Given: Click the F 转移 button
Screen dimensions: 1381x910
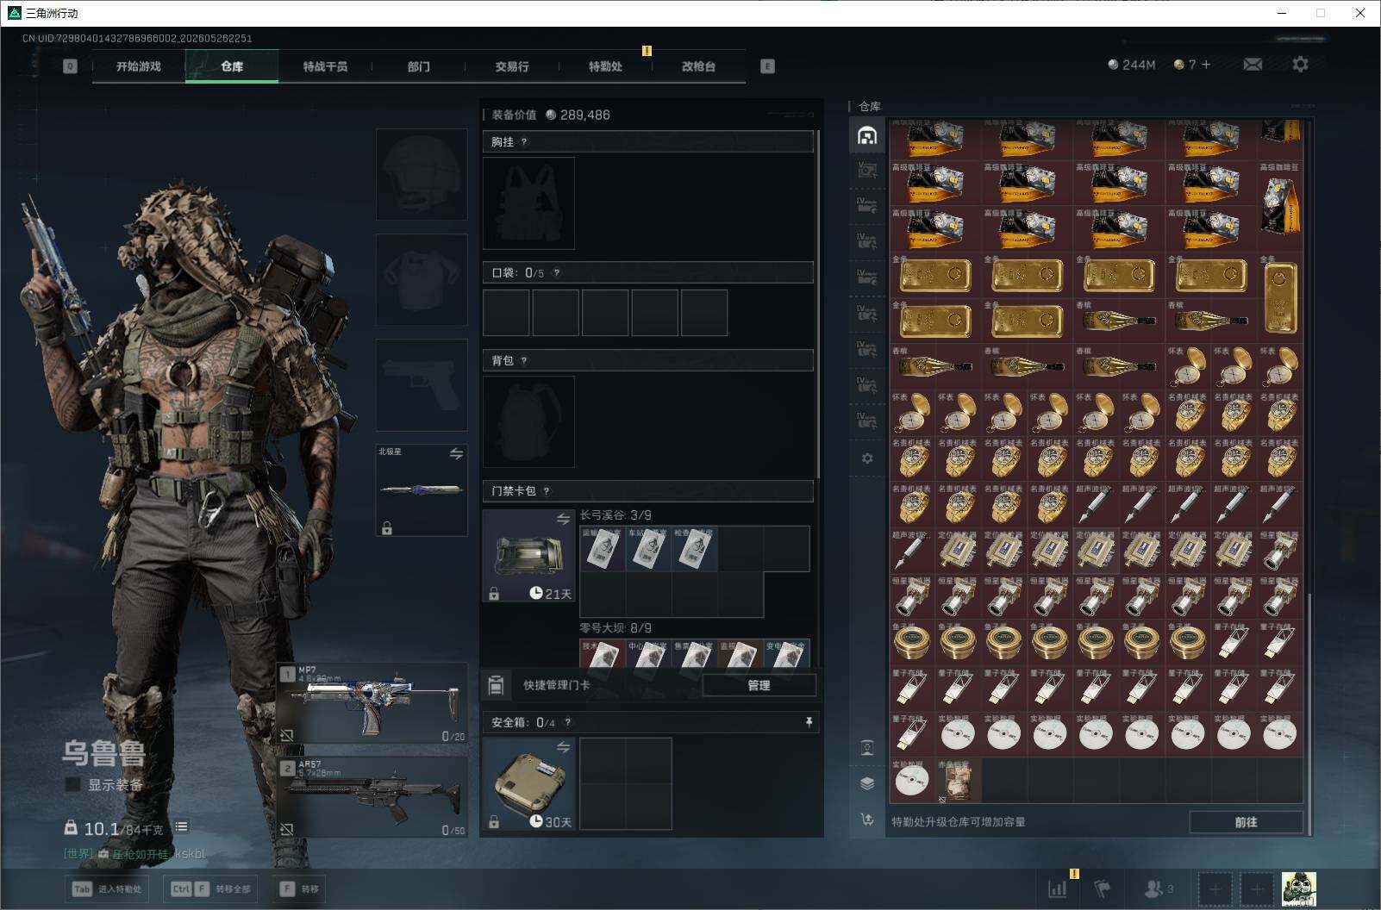Looking at the screenshot, I should [299, 889].
